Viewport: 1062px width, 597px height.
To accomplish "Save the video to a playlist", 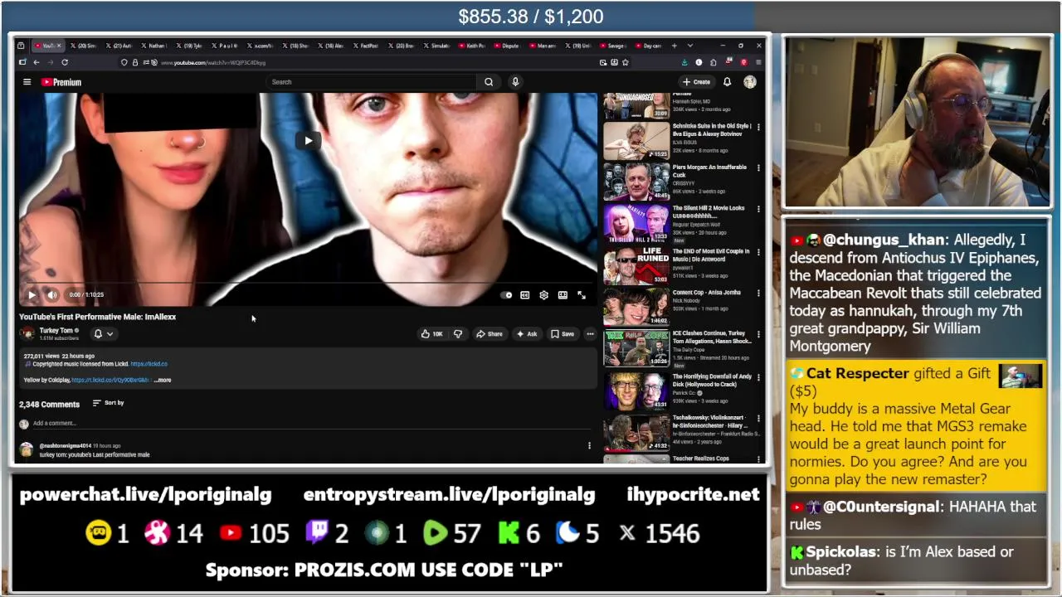I will point(563,334).
